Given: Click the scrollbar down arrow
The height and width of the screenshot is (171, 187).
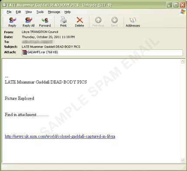Looking at the screenshot, I should pos(183,161).
